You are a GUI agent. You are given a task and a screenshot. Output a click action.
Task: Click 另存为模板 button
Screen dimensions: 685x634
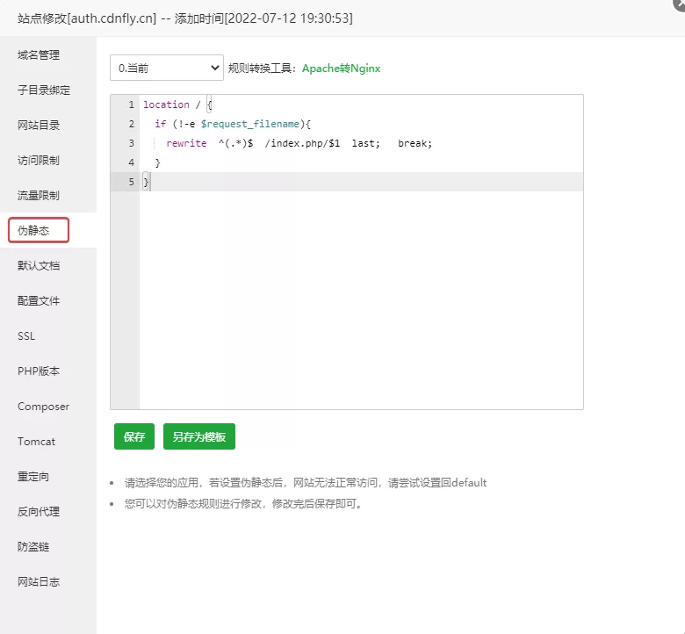point(199,436)
